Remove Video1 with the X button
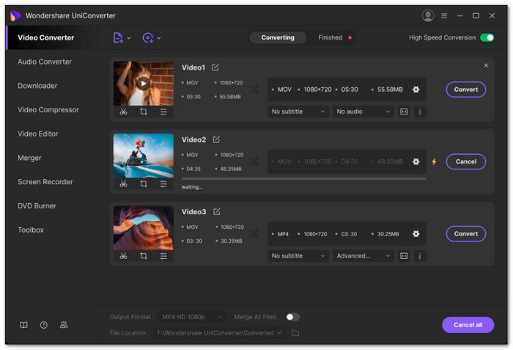Screen dimensions: 513x350 (x=486, y=65)
